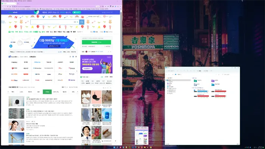Open the taskbar search icon
The height and width of the screenshot is (149, 265).
point(117,147)
